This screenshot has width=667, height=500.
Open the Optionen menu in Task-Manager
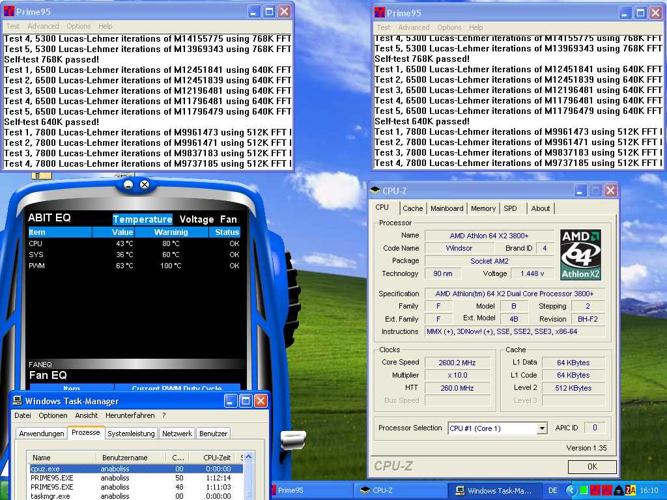tap(53, 415)
